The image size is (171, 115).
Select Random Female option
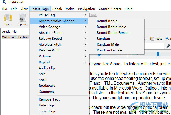click(x=116, y=50)
